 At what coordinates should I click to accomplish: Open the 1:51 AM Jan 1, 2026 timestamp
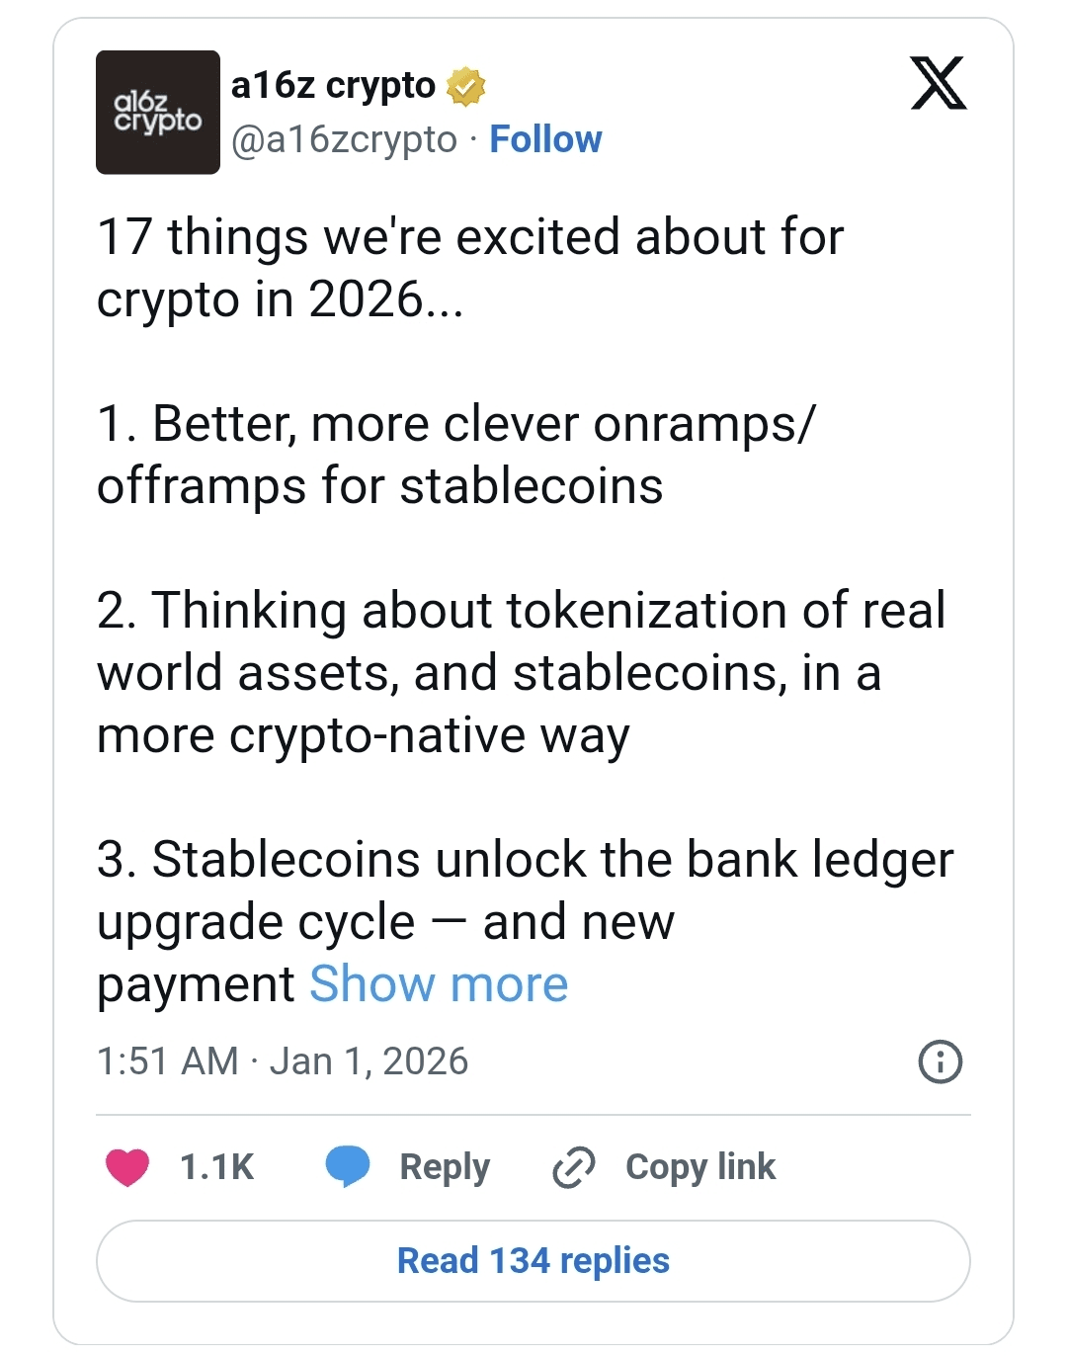point(283,1061)
